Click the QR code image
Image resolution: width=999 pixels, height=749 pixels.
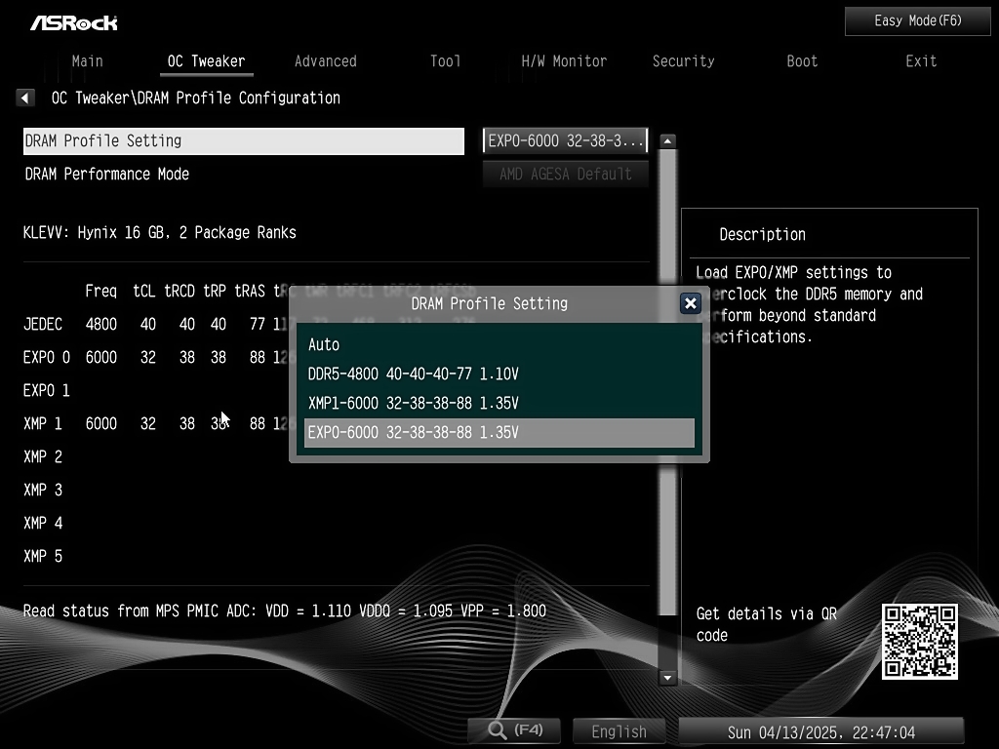tap(919, 642)
